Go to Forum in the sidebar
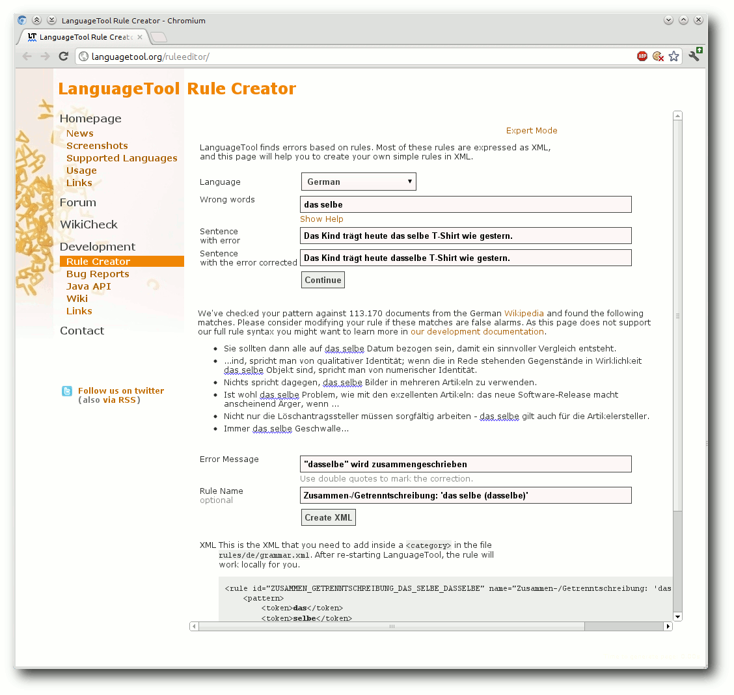This screenshot has height=695, width=734. (77, 202)
